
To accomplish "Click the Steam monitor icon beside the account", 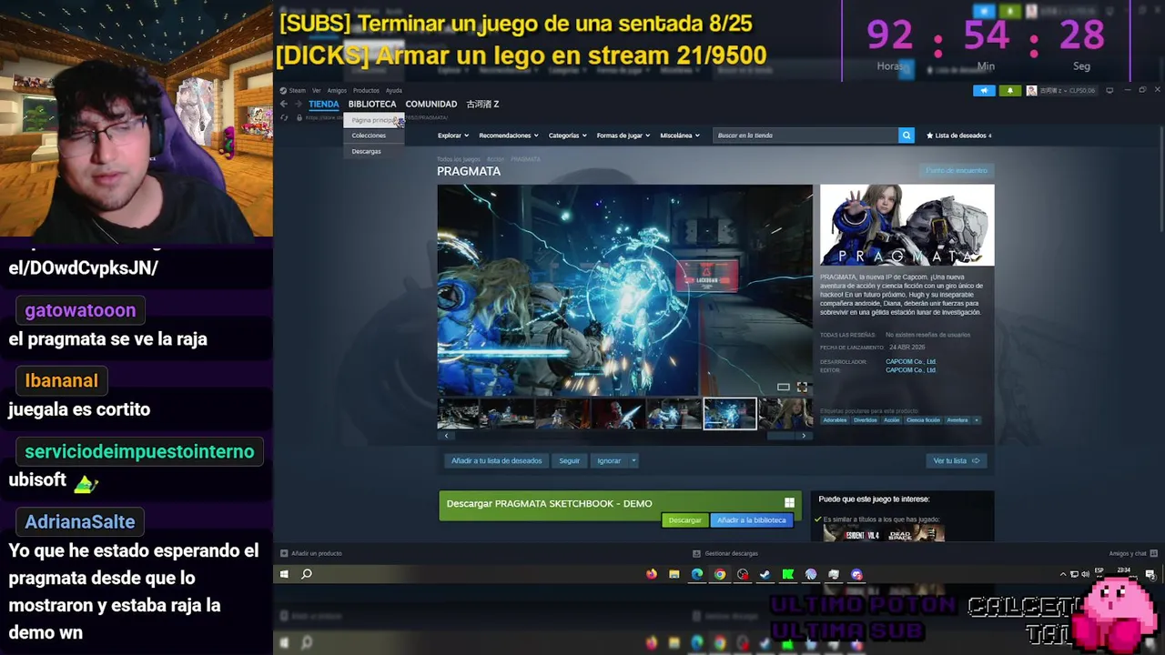I will click(1109, 90).
